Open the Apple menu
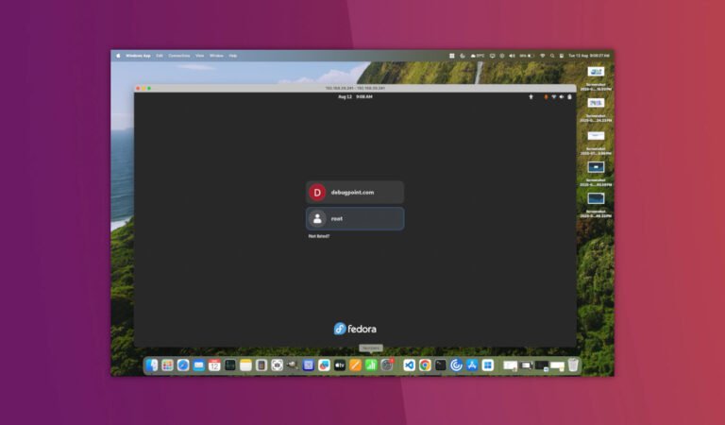The height and width of the screenshot is (425, 725). coord(118,56)
